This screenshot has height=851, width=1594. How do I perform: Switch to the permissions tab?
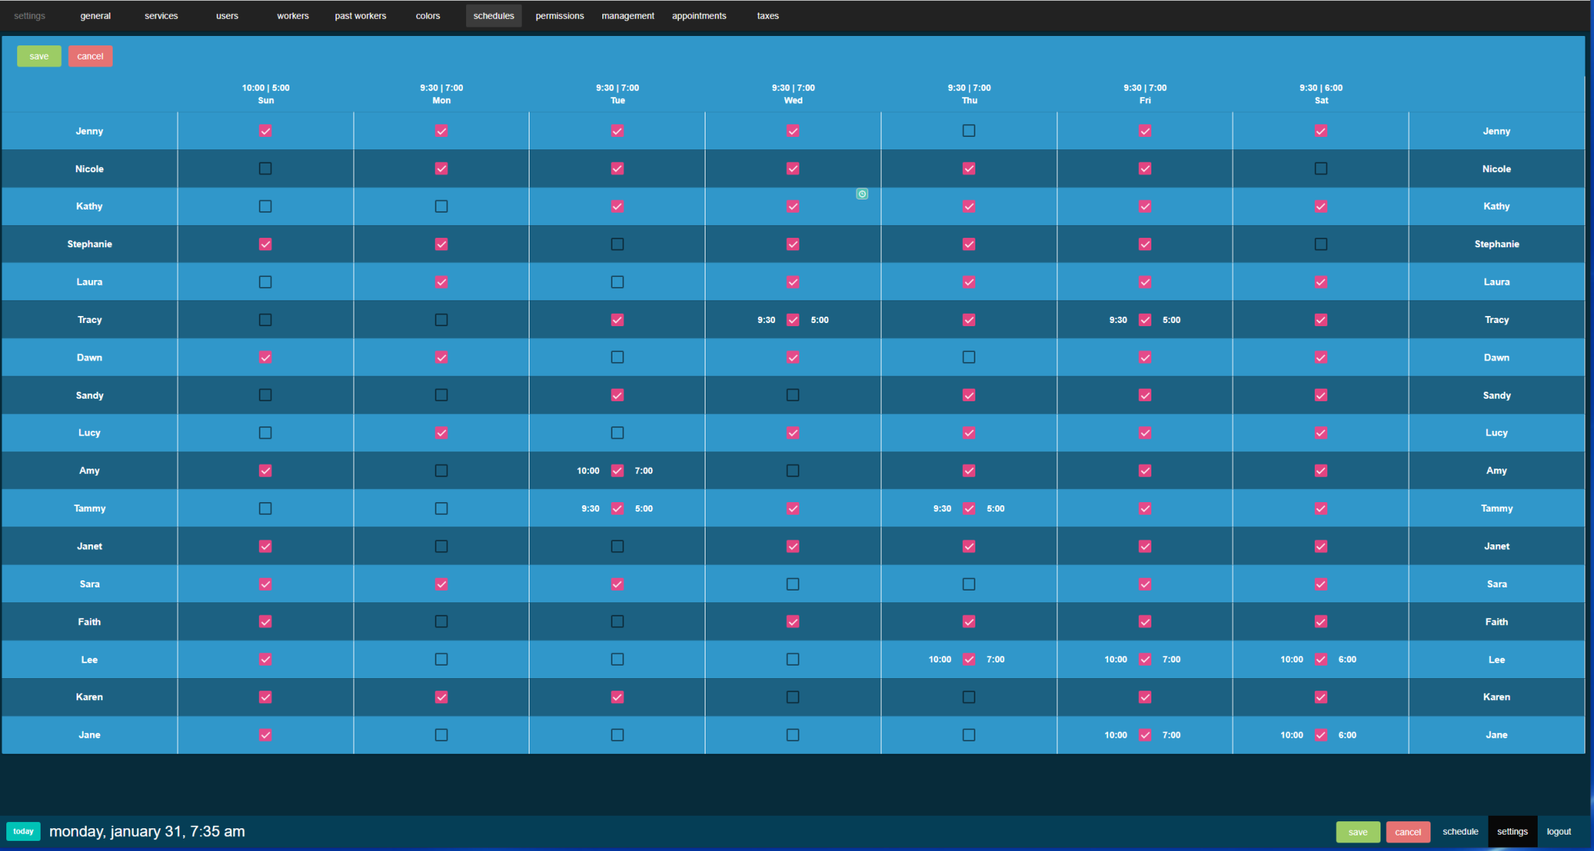click(x=559, y=16)
